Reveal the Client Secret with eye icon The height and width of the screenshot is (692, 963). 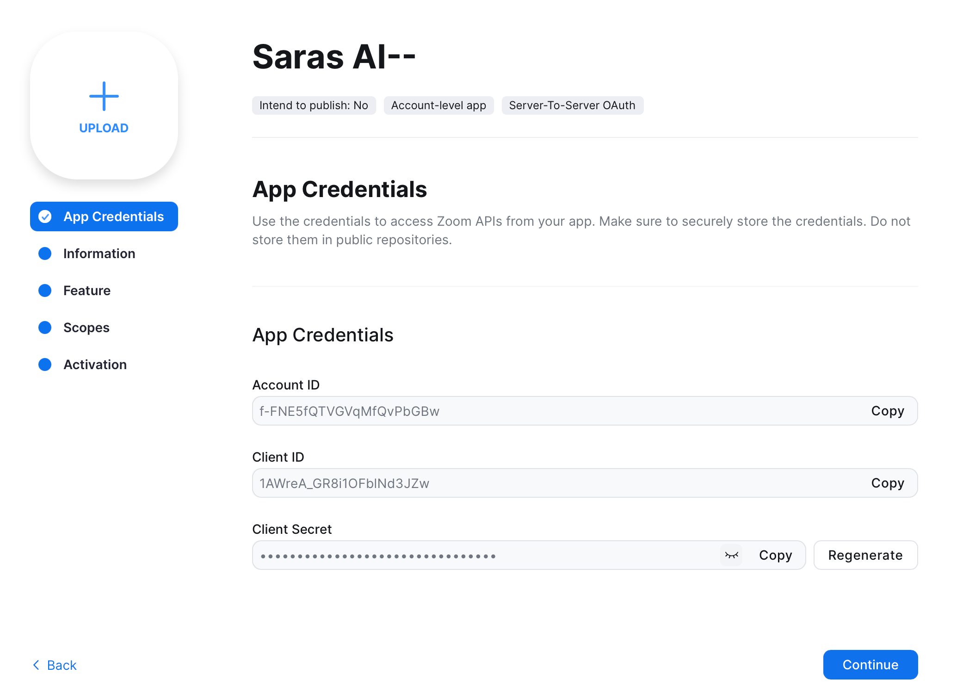[732, 555]
